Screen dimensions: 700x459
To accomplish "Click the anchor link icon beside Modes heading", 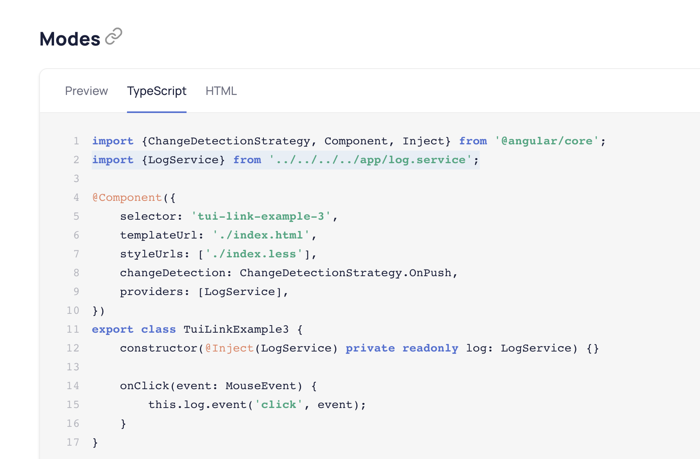I will [x=114, y=36].
